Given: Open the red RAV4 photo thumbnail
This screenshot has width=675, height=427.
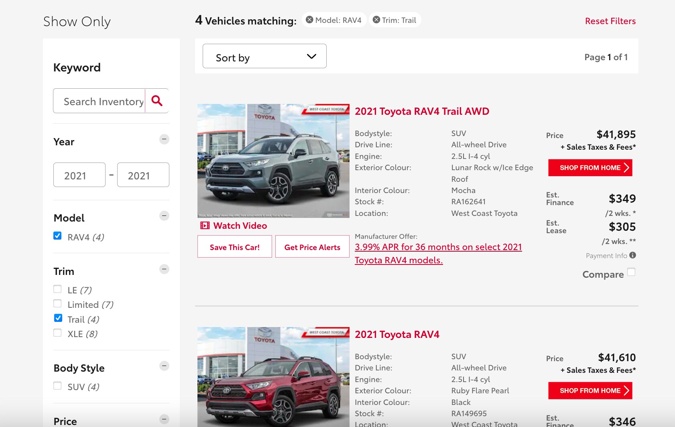Looking at the screenshot, I should 273,377.
